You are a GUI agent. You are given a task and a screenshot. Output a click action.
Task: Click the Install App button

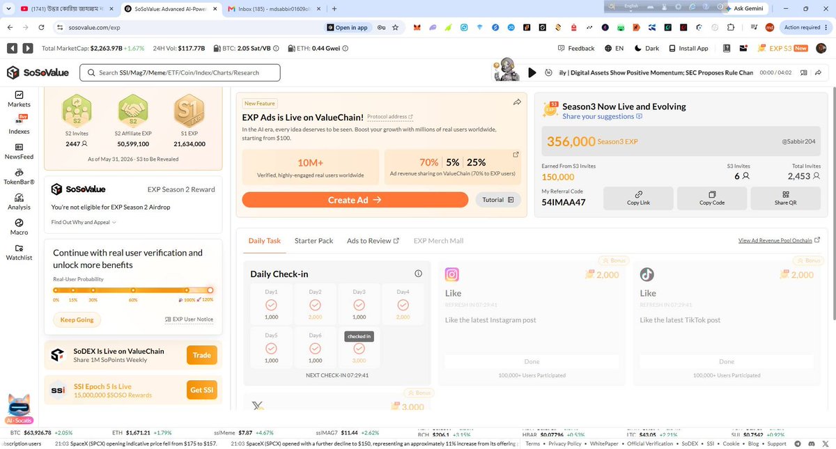pyautogui.click(x=688, y=49)
